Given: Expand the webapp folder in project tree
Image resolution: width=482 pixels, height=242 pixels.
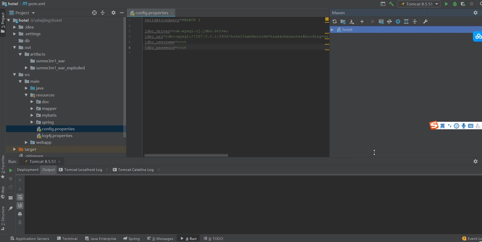Looking at the screenshot, I should [x=26, y=142].
